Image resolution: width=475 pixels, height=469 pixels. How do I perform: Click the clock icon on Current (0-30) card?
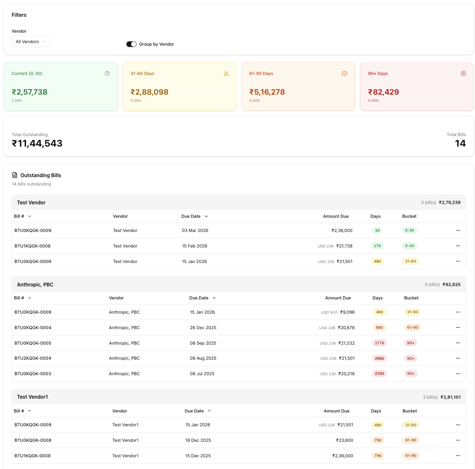click(x=107, y=73)
